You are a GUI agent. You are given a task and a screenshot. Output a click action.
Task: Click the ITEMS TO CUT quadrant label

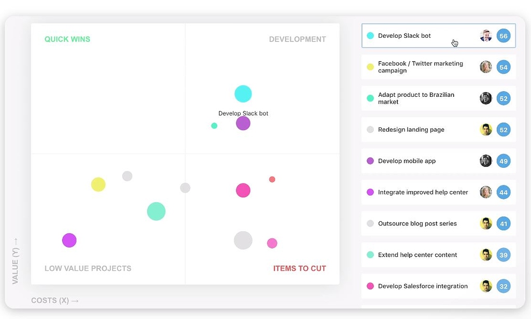point(300,268)
